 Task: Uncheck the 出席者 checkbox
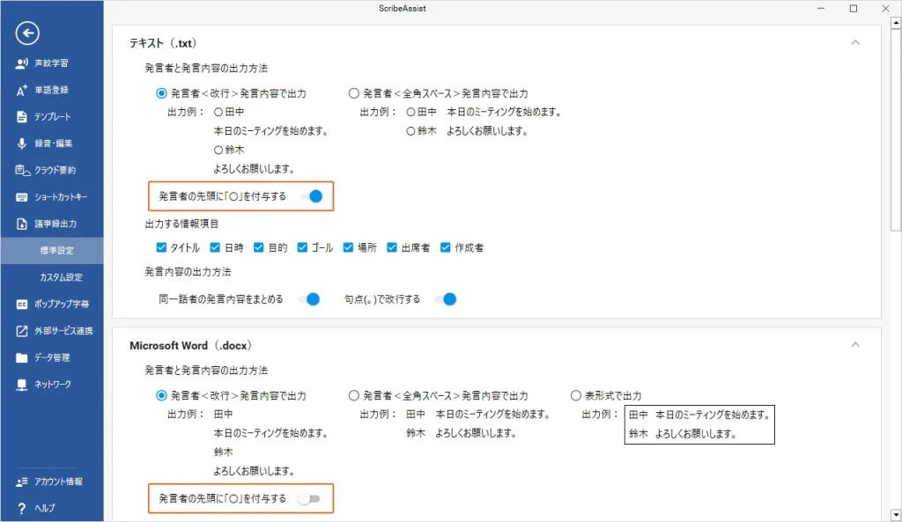[393, 247]
